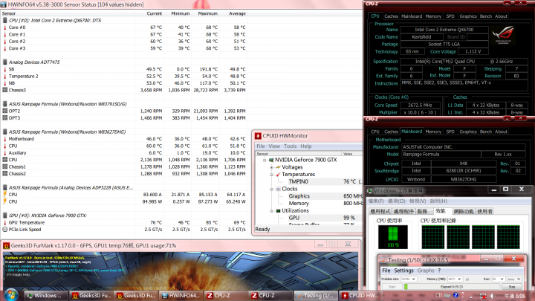This screenshot has width=535, height=301.
Task: Click the Temperatures thermometer icon in HWMonitor
Action: (278, 175)
